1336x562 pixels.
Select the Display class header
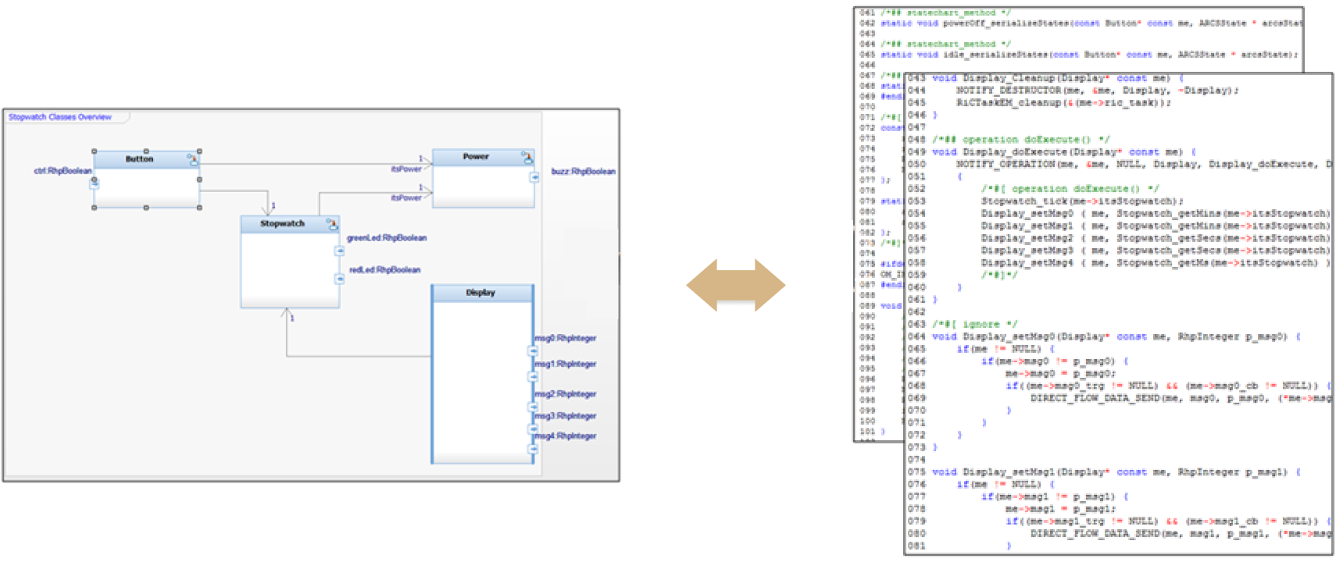coord(482,293)
